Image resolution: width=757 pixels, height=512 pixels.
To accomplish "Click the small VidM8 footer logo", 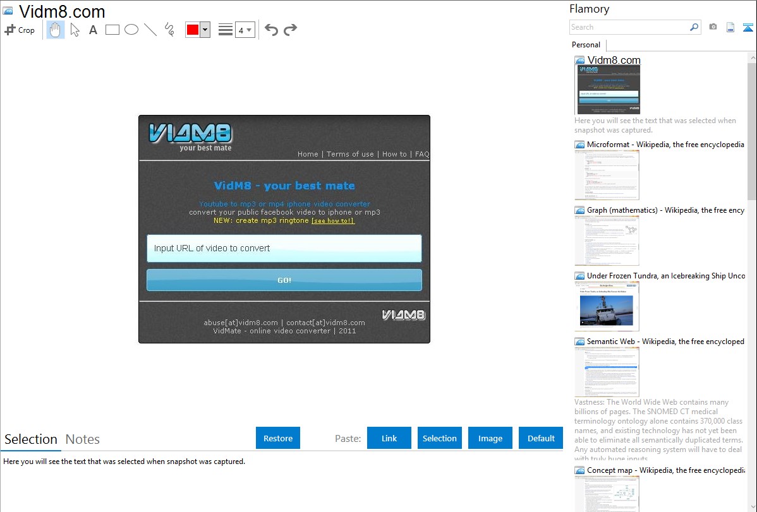I will tap(404, 315).
